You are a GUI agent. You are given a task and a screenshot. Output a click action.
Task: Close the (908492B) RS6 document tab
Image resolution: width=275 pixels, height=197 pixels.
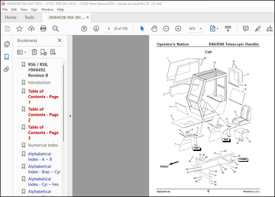pos(87,17)
